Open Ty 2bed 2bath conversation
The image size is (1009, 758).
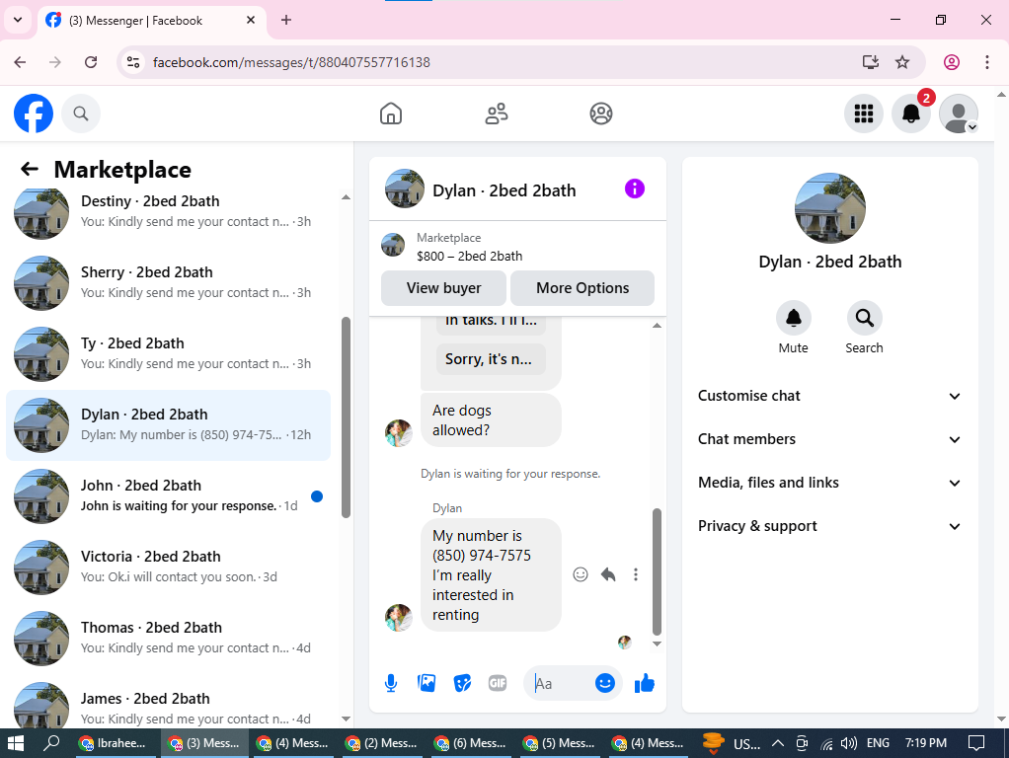click(x=169, y=354)
